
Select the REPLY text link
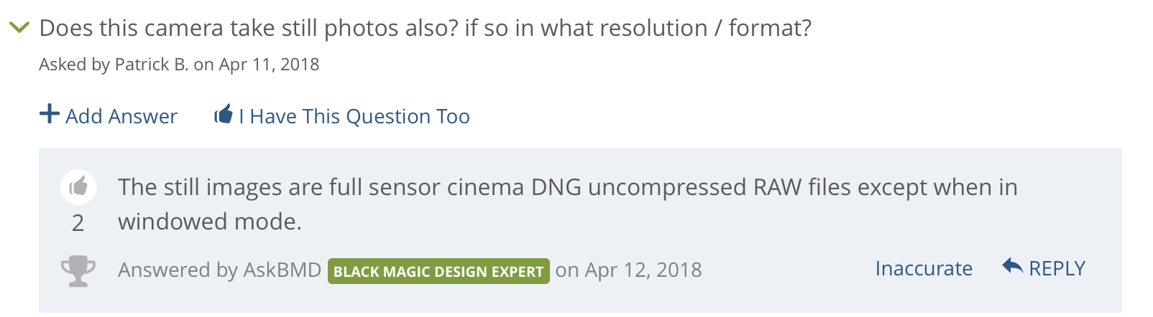click(1057, 268)
